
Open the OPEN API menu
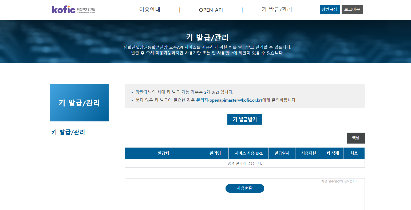211,10
